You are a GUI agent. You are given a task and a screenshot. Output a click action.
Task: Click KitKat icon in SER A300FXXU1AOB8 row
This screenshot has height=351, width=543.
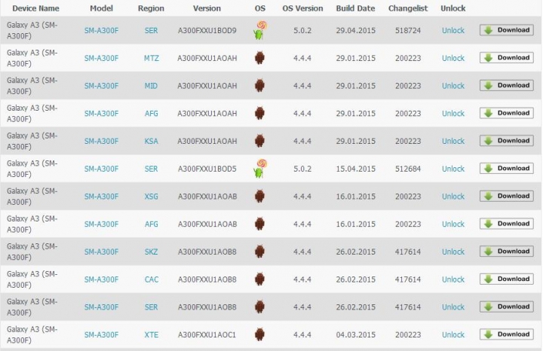[259, 307]
